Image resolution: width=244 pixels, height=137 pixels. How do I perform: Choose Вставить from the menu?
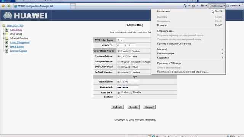point(188,25)
